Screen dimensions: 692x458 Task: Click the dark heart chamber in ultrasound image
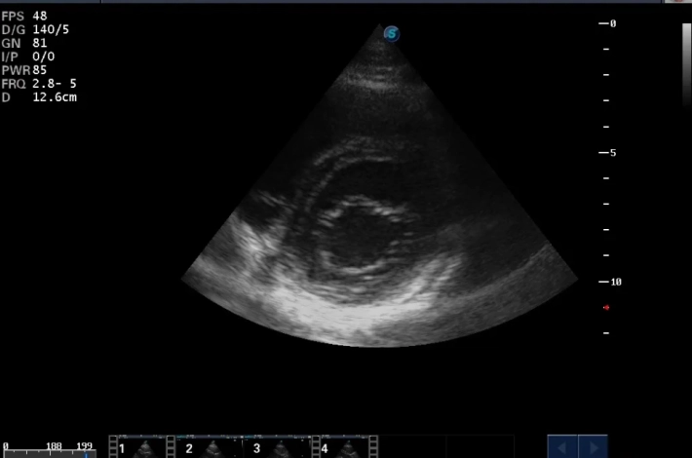click(x=360, y=239)
